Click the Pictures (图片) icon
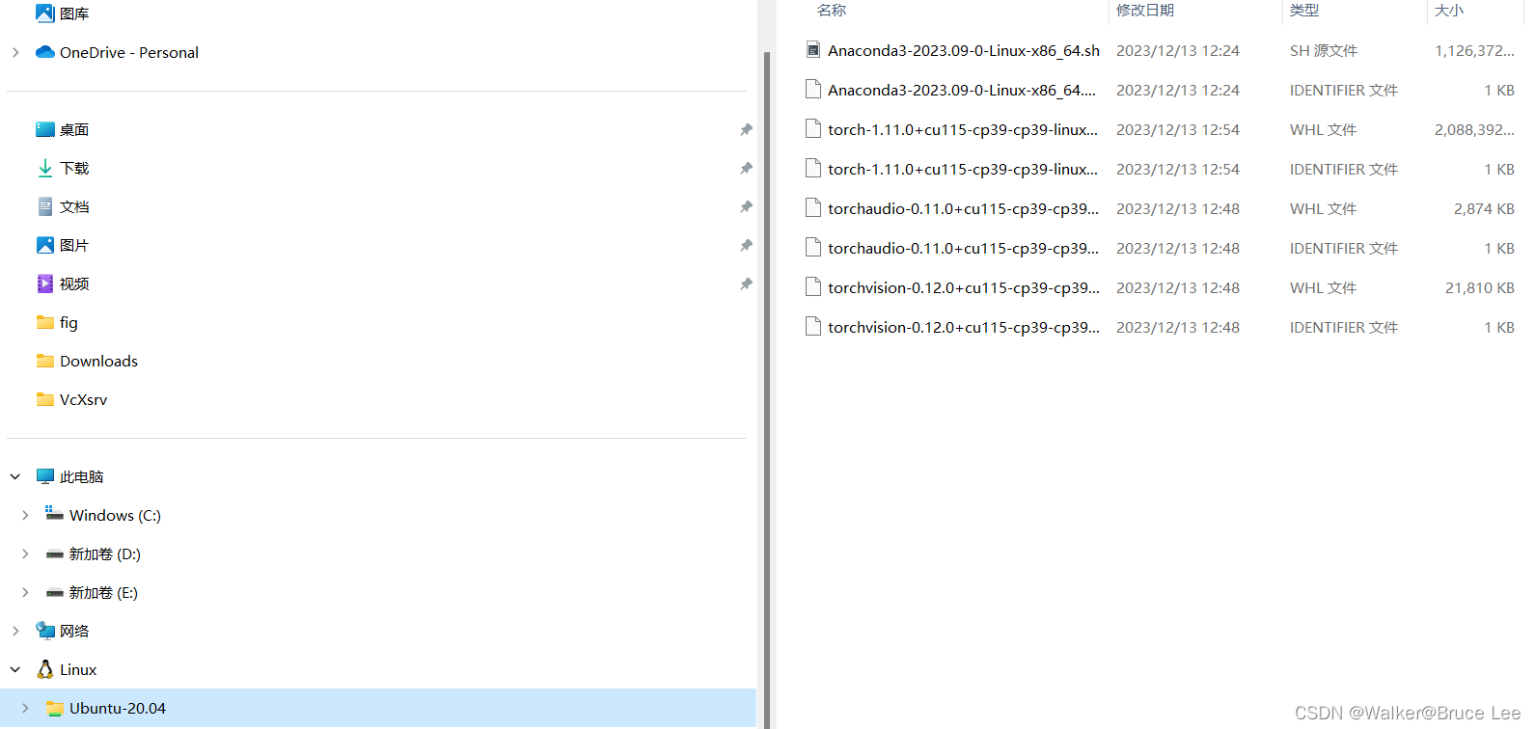 (x=44, y=245)
